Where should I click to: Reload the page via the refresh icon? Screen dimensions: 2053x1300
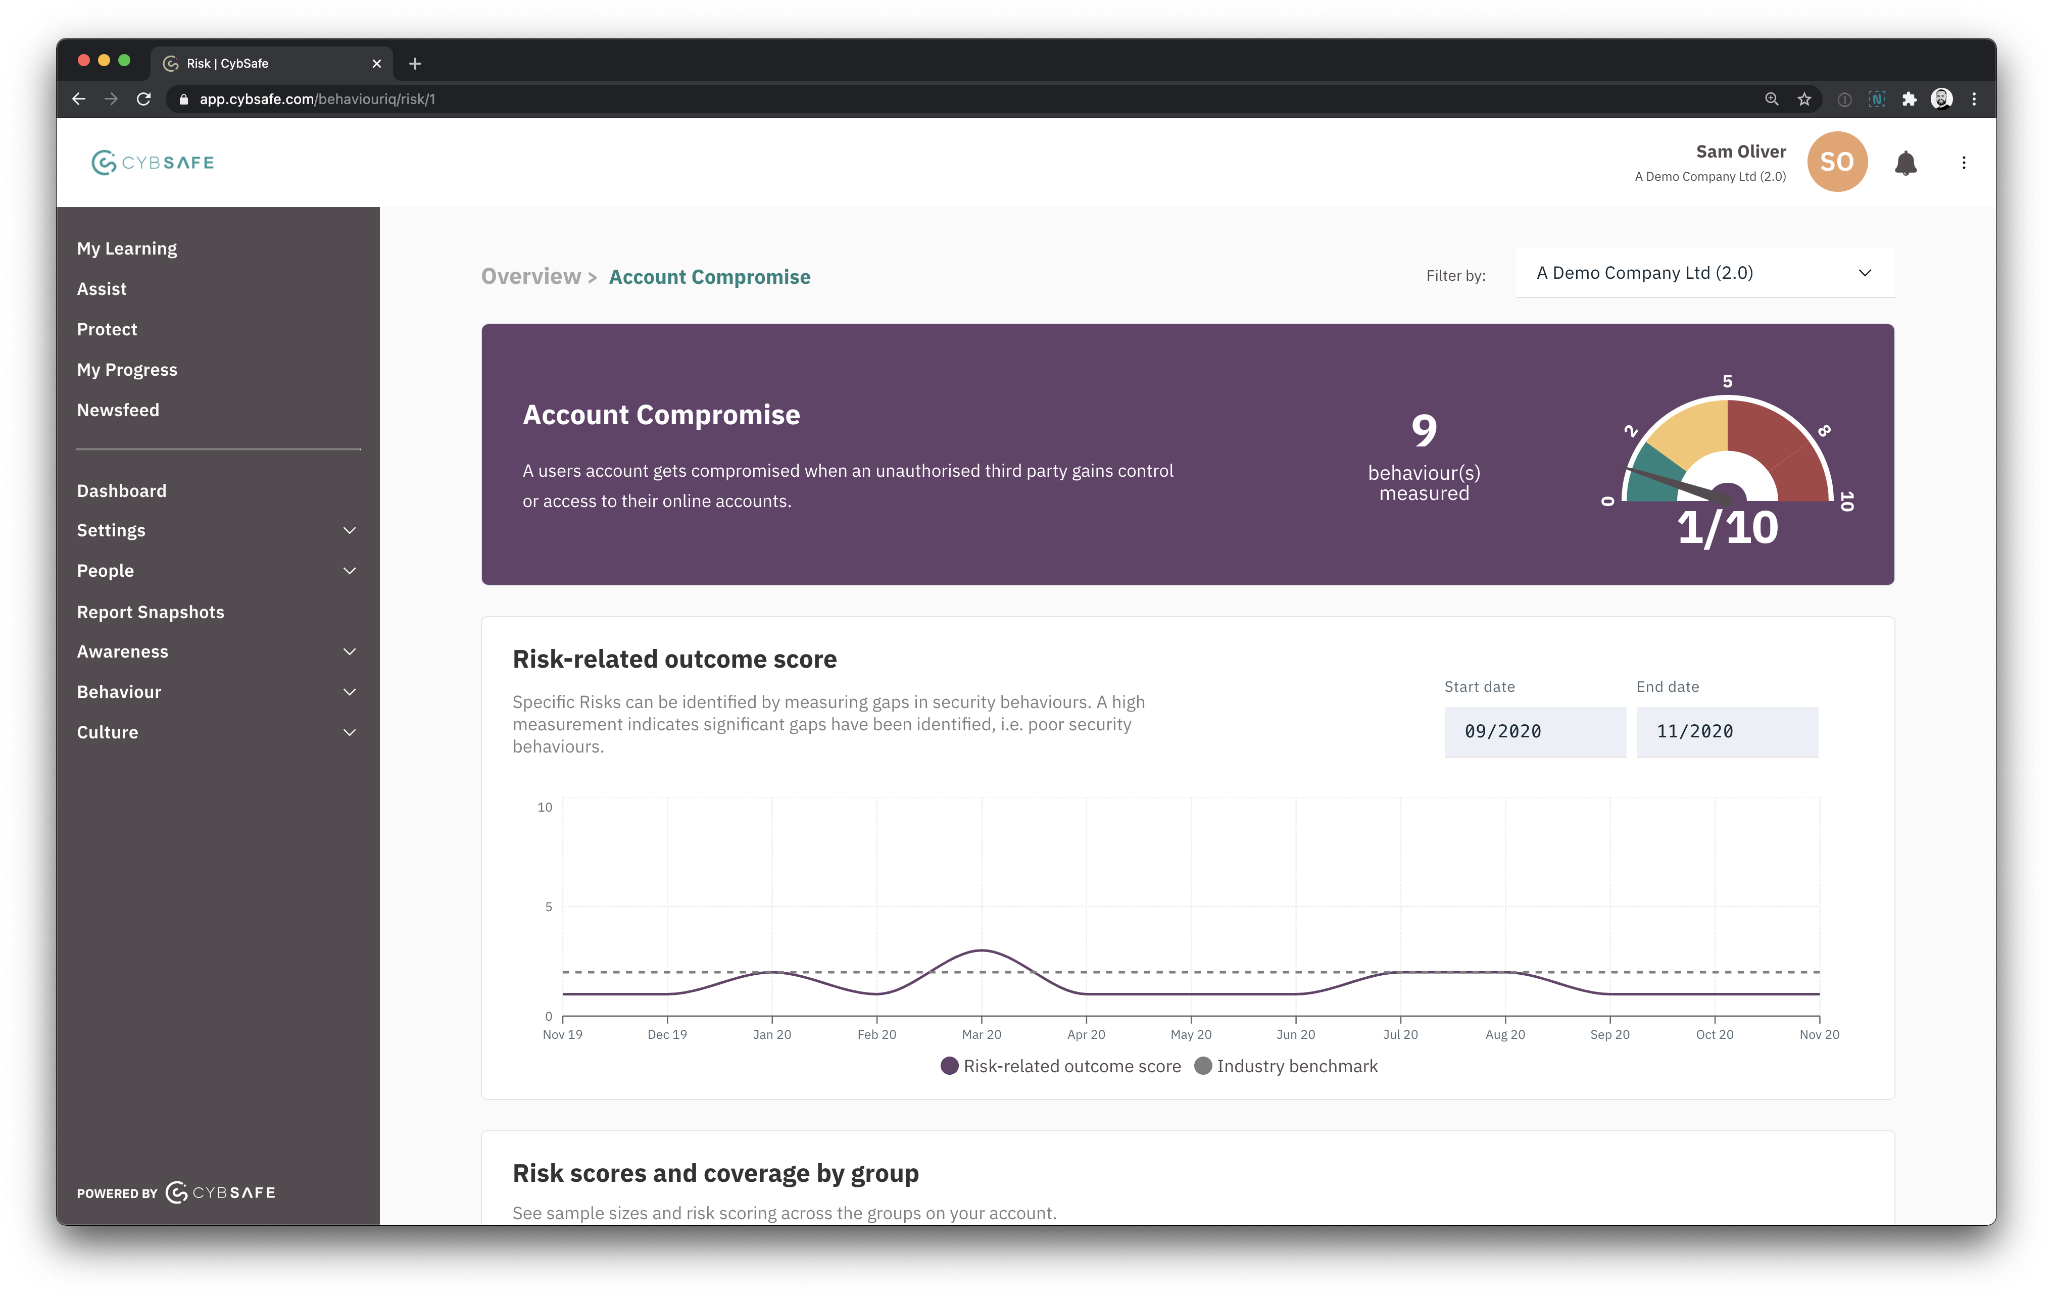(x=143, y=99)
